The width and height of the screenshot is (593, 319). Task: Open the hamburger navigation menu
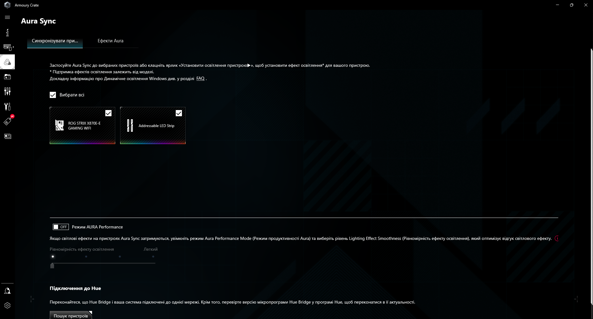coord(7,17)
